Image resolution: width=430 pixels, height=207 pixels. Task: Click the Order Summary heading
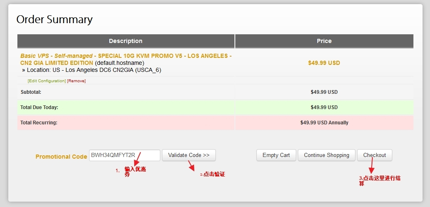[55, 20]
